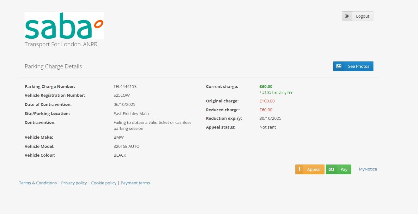The height and width of the screenshot is (214, 418).
Task: Click the registration number S25LOW
Action: click(x=122, y=95)
